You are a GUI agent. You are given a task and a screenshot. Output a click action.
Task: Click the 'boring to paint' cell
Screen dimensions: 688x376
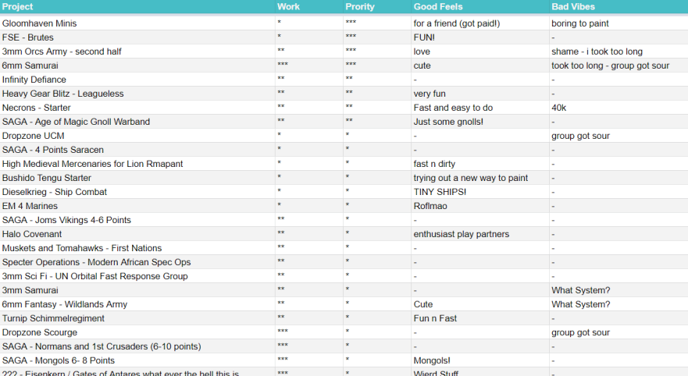[x=580, y=23]
